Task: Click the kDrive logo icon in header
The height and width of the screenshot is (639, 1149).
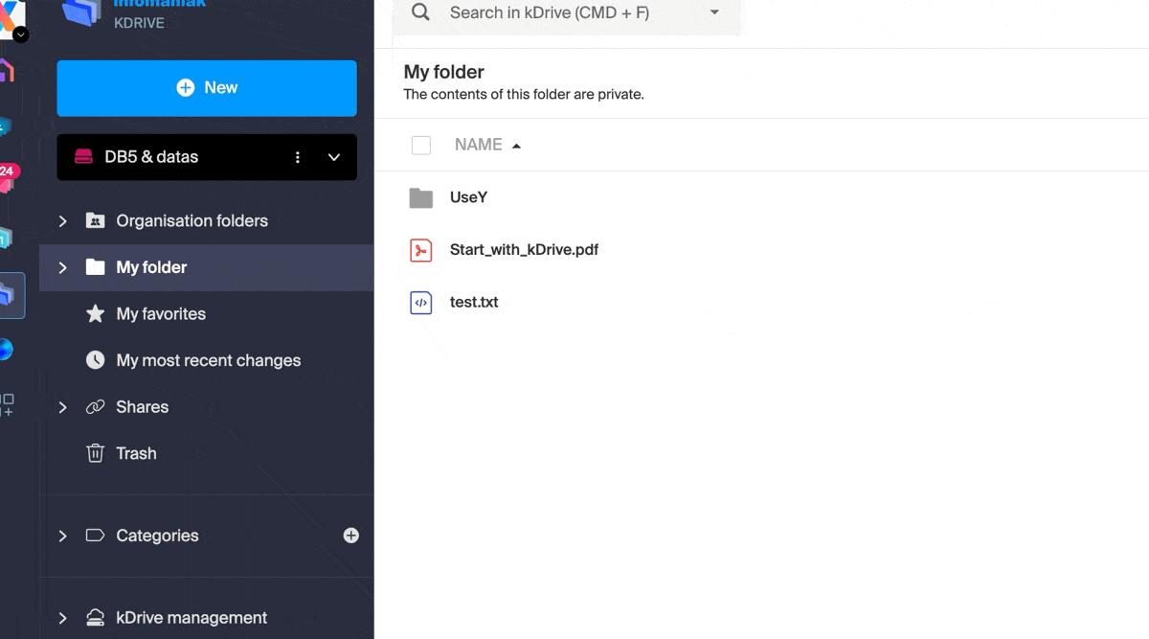Action: click(81, 11)
